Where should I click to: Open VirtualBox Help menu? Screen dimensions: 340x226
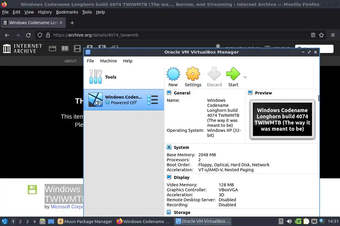pos(128,61)
